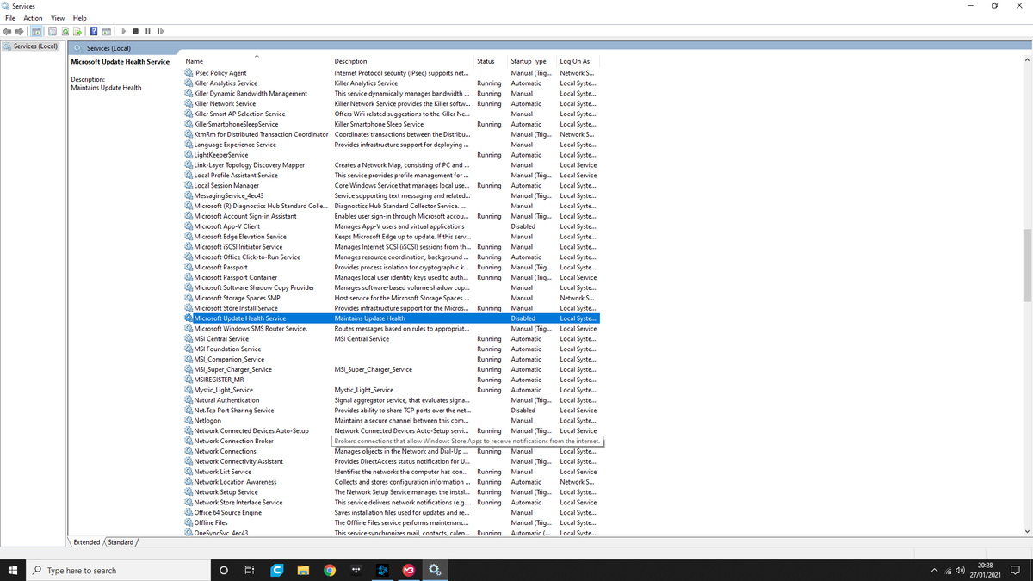This screenshot has width=1033, height=581.
Task: Select the MessagingService_4ec43 row
Action: point(392,195)
